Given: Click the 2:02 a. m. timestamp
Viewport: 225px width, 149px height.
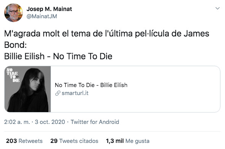Looking at the screenshot, I should coord(17,122).
